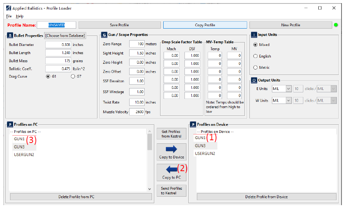The height and width of the screenshot is (209, 345).
Task: Select GUN1 in Profiles on PC
Action: point(19,139)
